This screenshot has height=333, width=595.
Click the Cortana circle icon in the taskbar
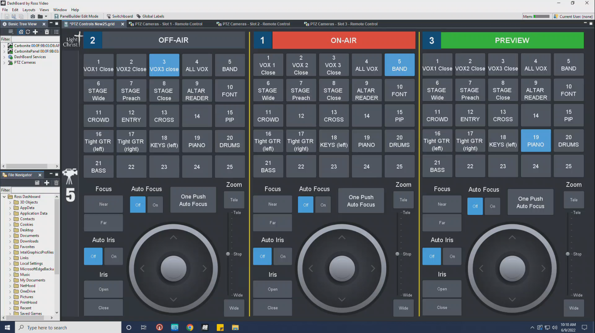pyautogui.click(x=129, y=328)
